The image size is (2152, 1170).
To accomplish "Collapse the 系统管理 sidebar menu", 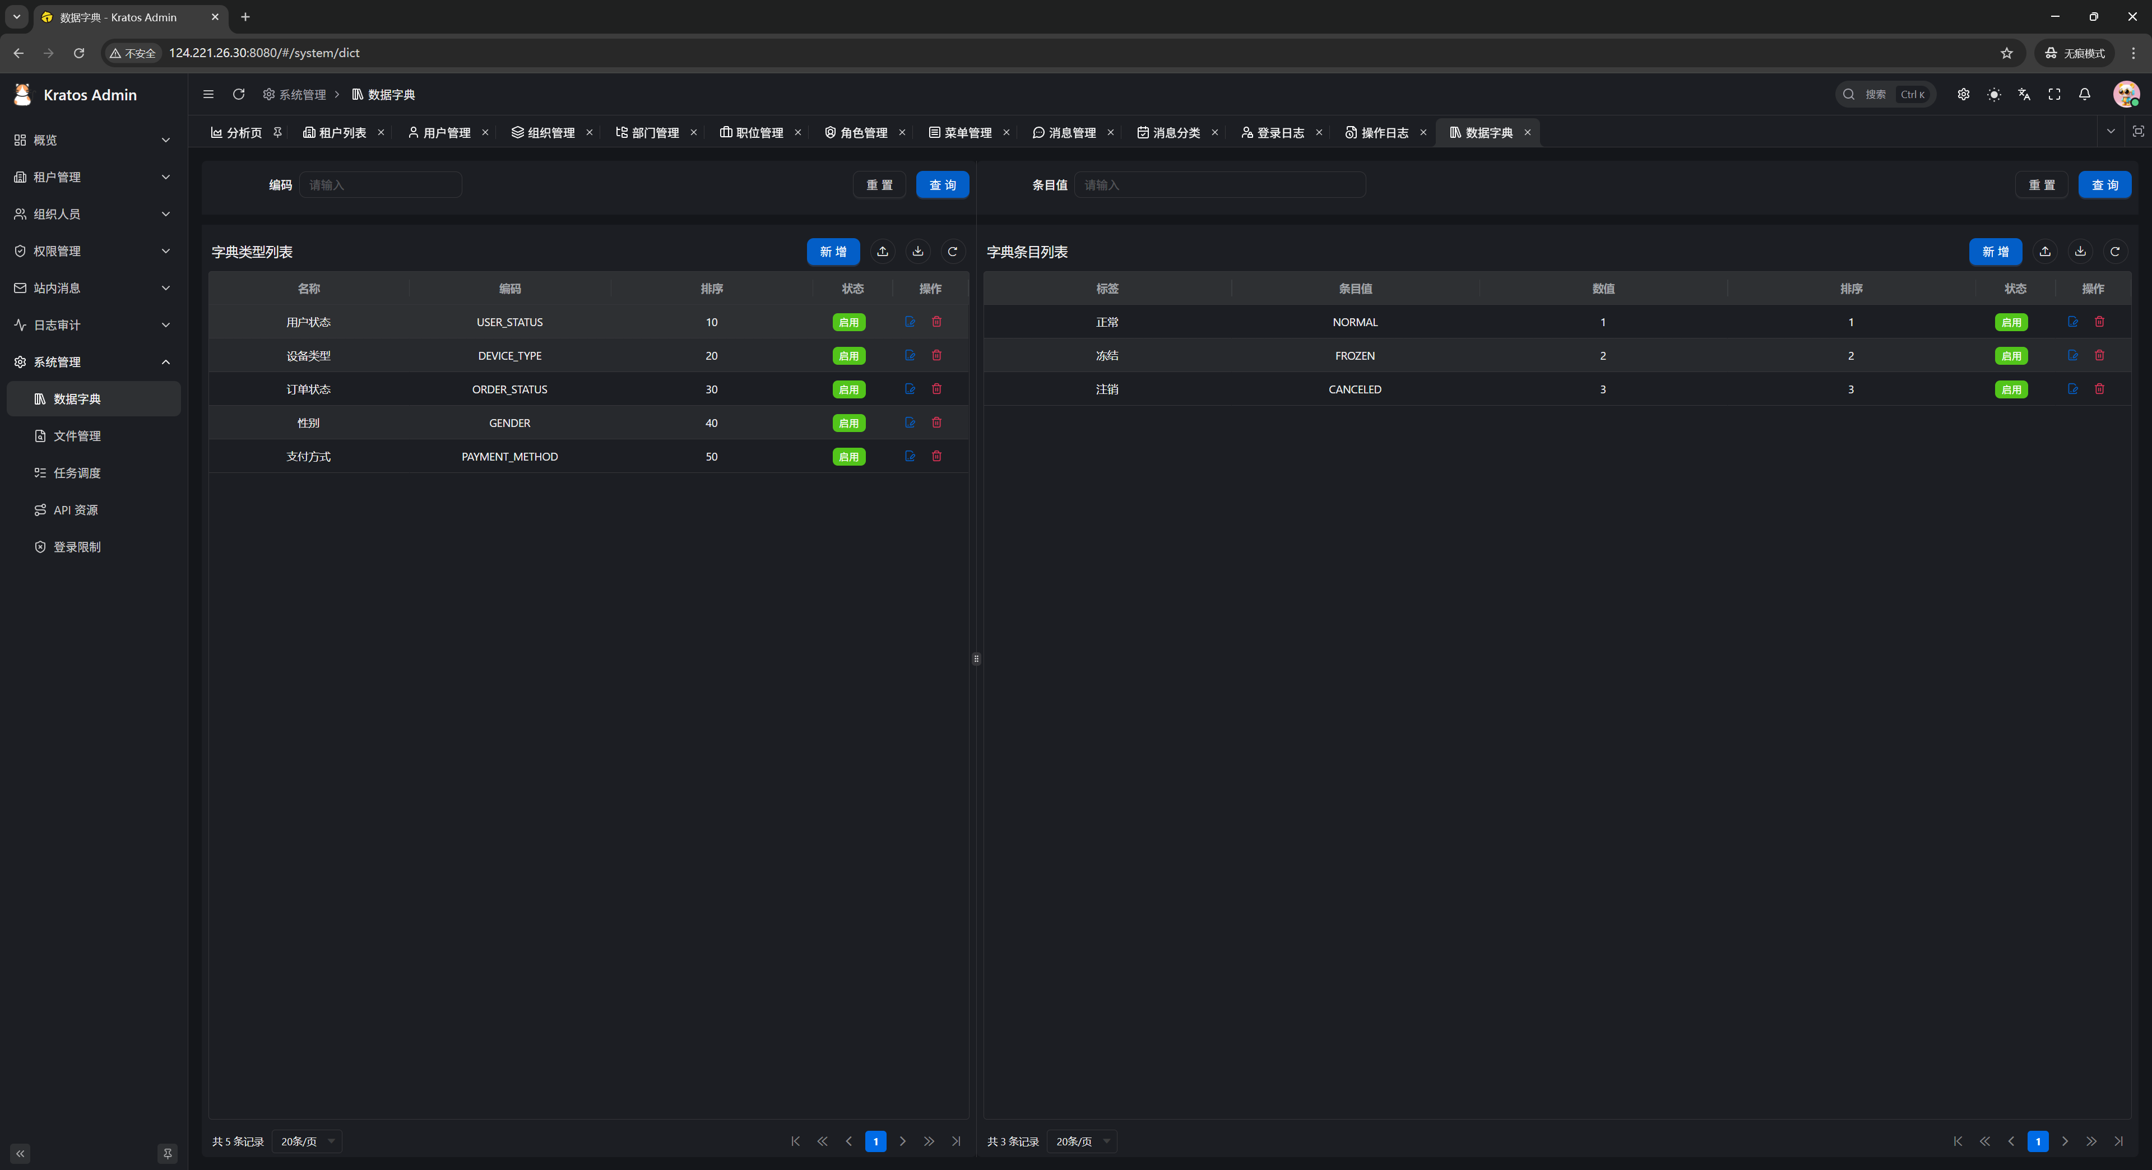I will click(94, 361).
